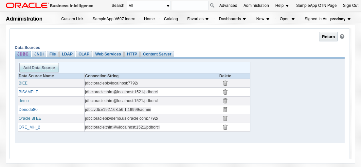This screenshot has height=168, width=361.
Task: Click the search magnifier icon
Action: [212, 6]
